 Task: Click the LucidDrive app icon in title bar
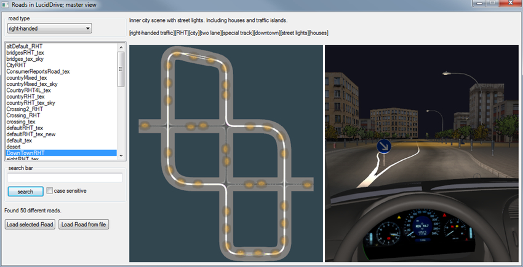(6, 6)
